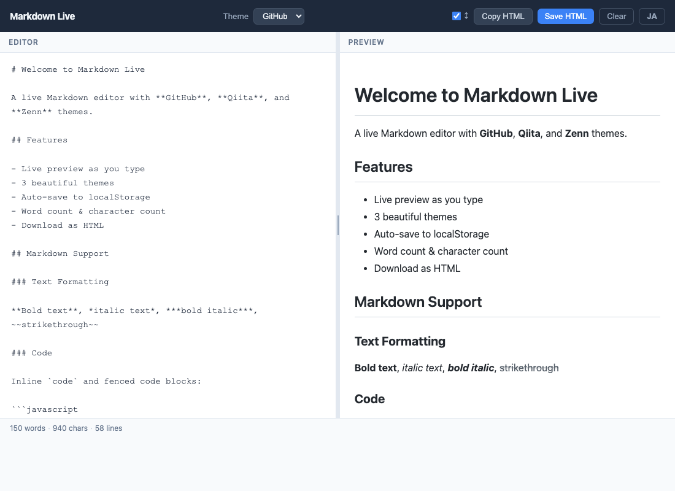675x491 pixels.
Task: Click editor line '## Markdown Support'
Action: point(60,253)
